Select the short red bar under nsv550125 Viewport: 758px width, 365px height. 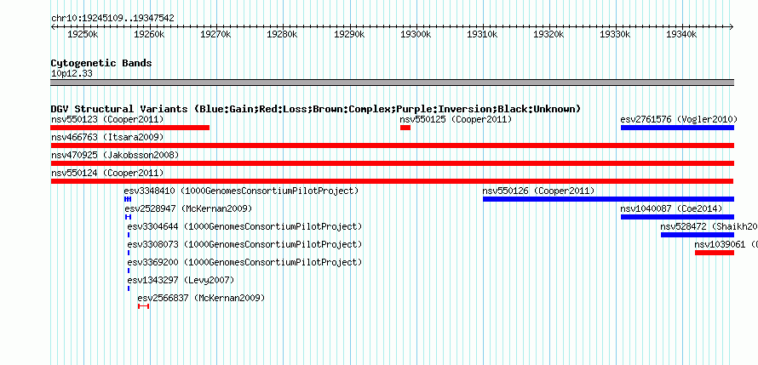click(x=405, y=128)
